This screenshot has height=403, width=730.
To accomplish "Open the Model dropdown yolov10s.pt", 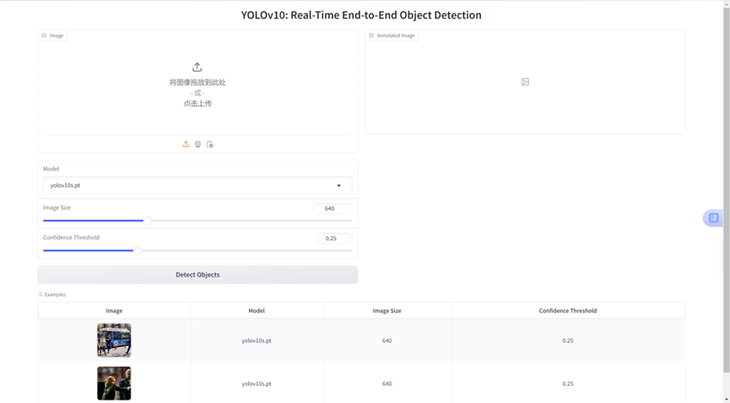I will point(197,185).
